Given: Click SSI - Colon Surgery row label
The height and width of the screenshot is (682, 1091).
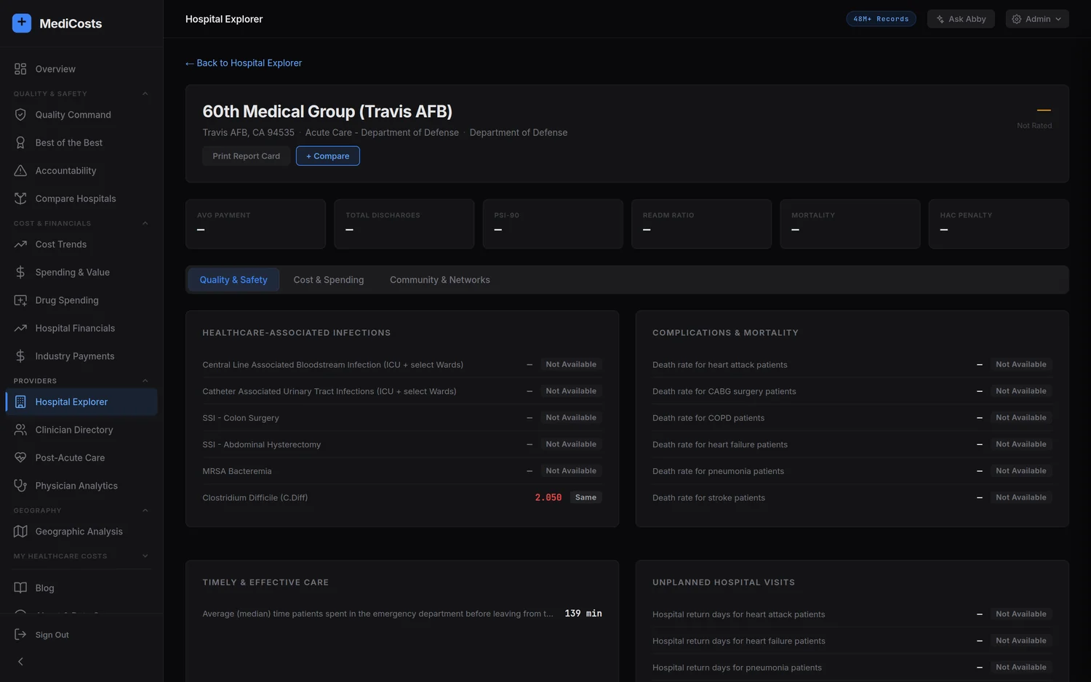Looking at the screenshot, I should pos(241,418).
